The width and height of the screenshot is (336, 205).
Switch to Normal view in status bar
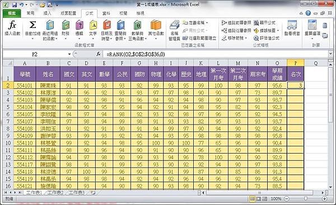click(x=253, y=199)
